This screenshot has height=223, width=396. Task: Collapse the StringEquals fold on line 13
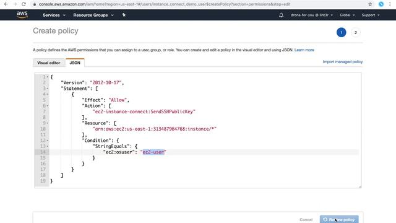coord(48,146)
